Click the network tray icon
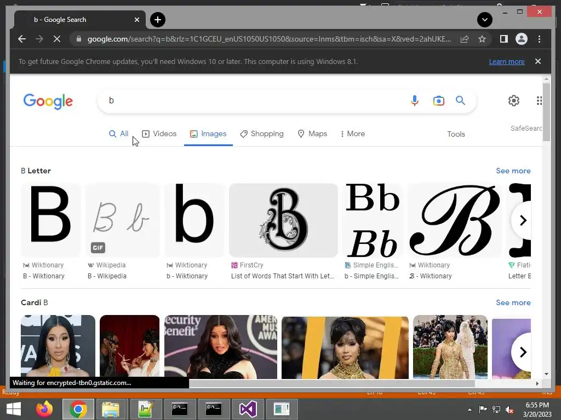Image resolution: width=561 pixels, height=420 pixels. pyautogui.click(x=496, y=410)
